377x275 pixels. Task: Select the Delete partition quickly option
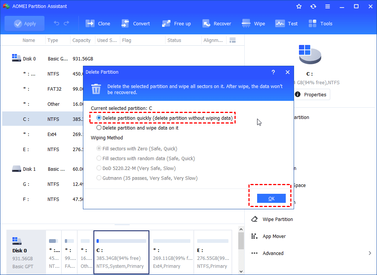click(x=99, y=118)
